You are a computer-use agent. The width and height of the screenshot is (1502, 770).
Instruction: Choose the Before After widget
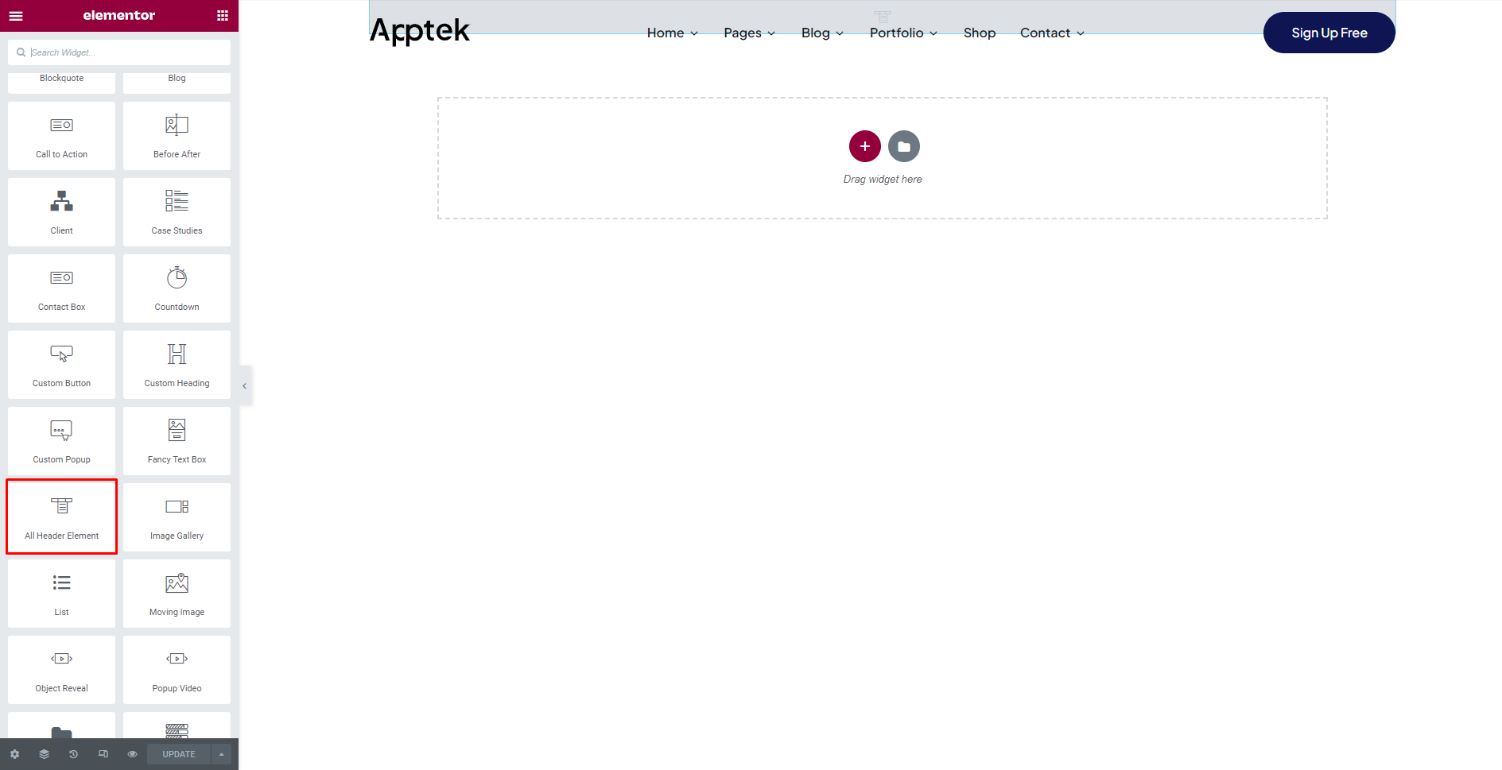coord(177,136)
